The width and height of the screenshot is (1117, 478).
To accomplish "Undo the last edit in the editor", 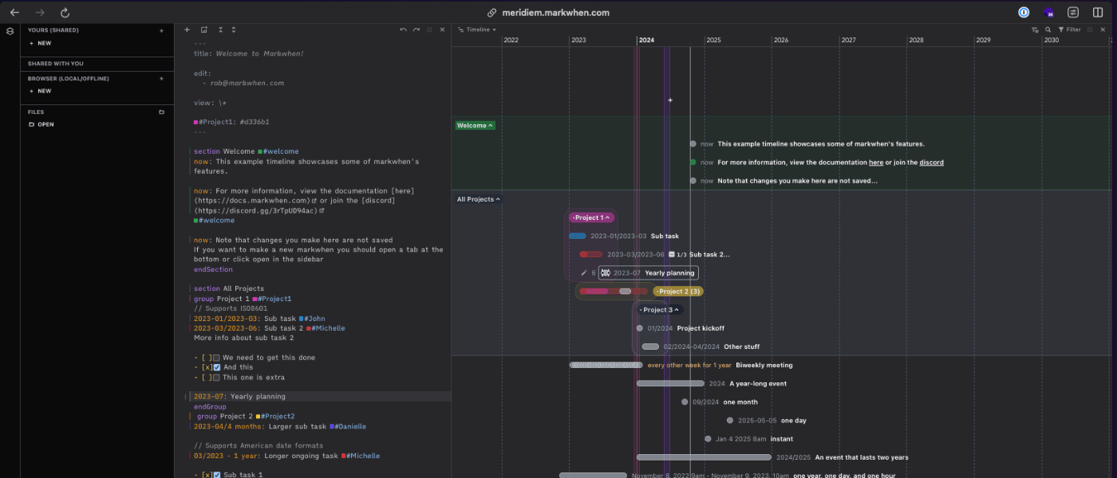I will 403,29.
